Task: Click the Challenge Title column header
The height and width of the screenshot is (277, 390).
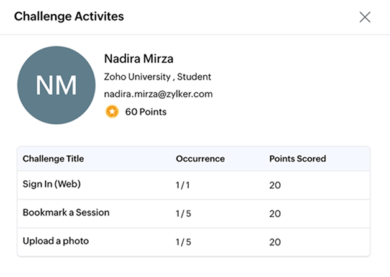Action: [53, 159]
